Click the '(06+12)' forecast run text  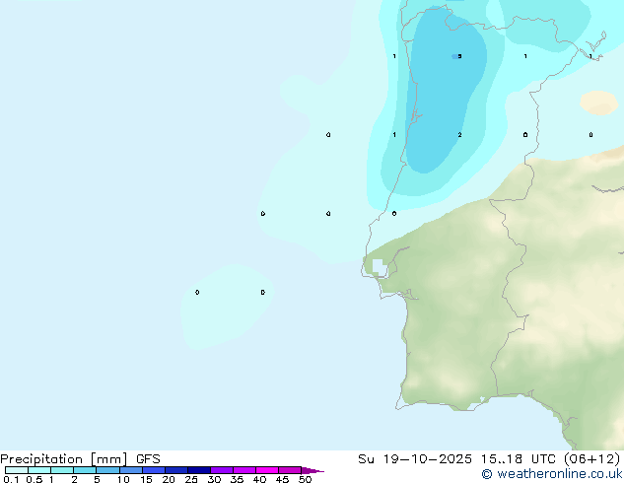[x=592, y=459]
